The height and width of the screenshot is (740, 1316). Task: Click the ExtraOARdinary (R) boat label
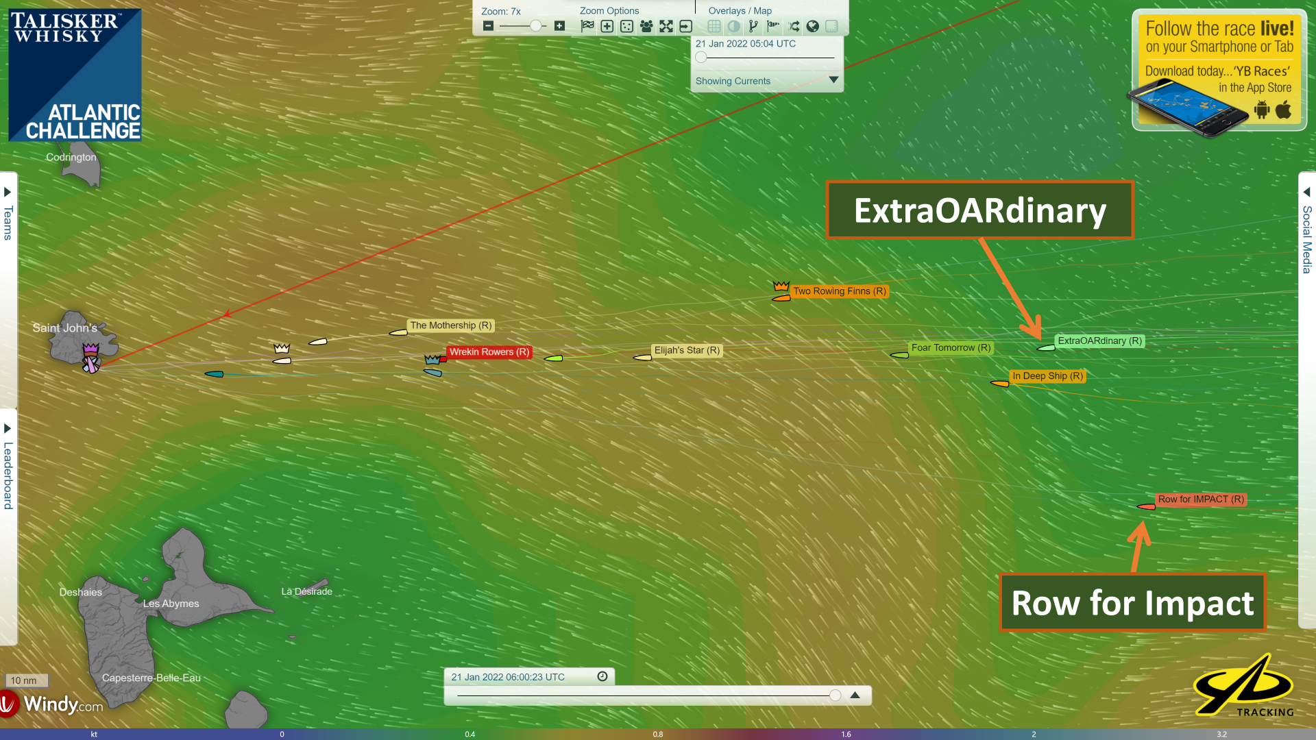pos(1099,341)
